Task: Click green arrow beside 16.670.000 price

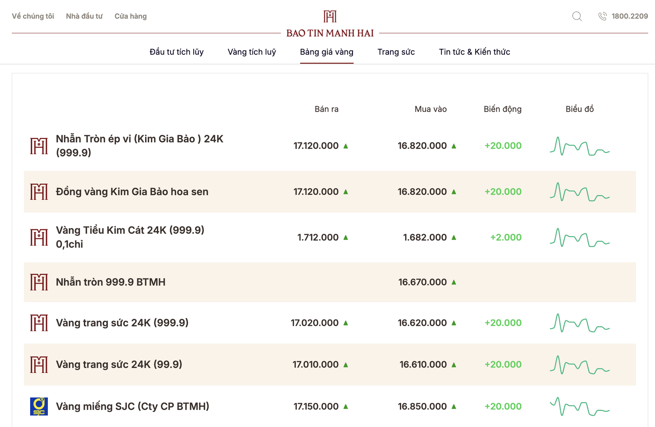Action: pyautogui.click(x=454, y=282)
